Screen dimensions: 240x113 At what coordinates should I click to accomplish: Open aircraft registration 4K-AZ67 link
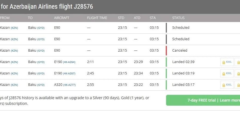pyautogui.click(x=69, y=73)
